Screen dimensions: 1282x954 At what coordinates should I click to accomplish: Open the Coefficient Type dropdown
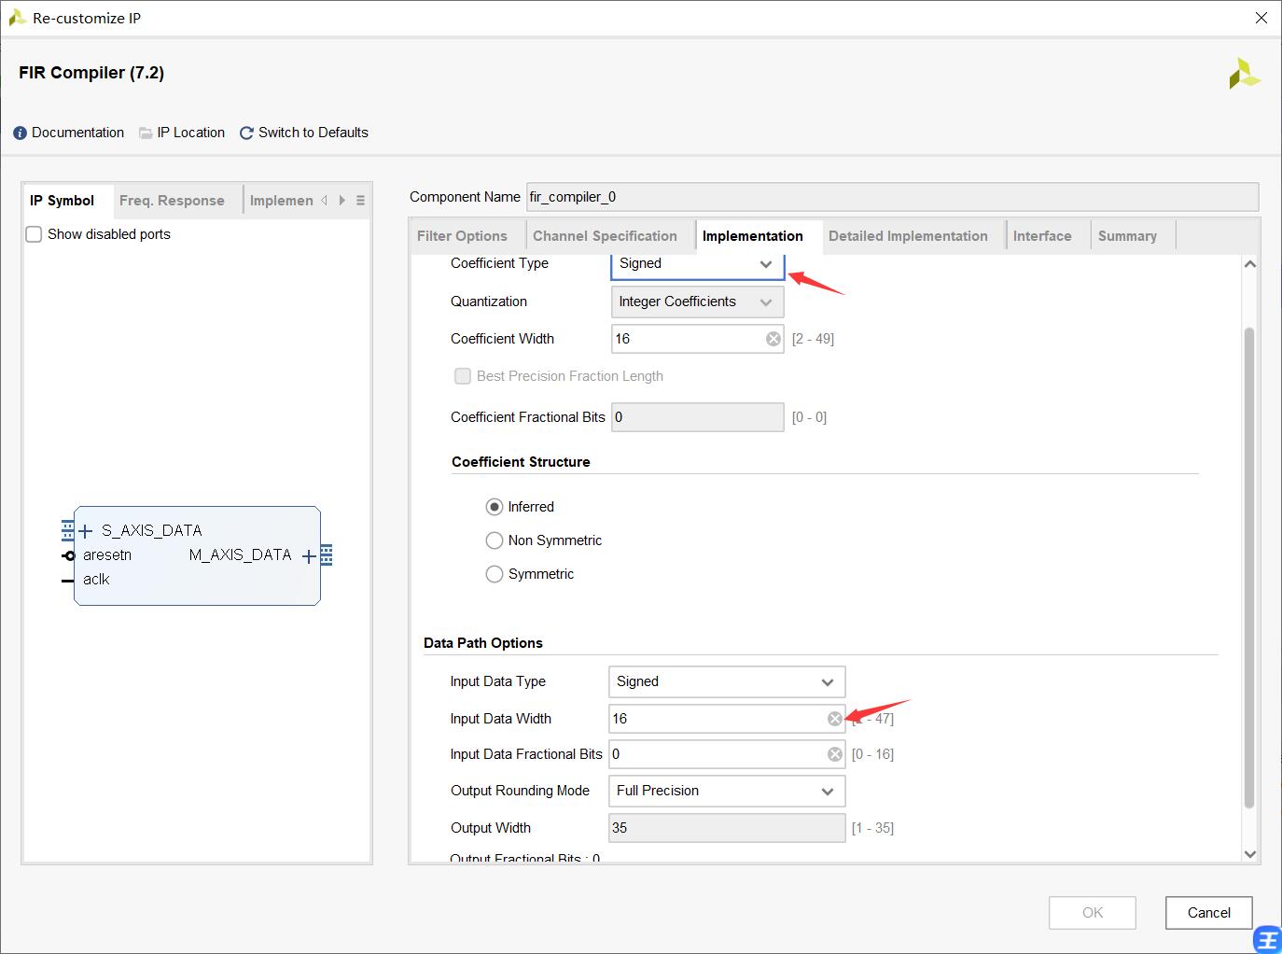697,264
